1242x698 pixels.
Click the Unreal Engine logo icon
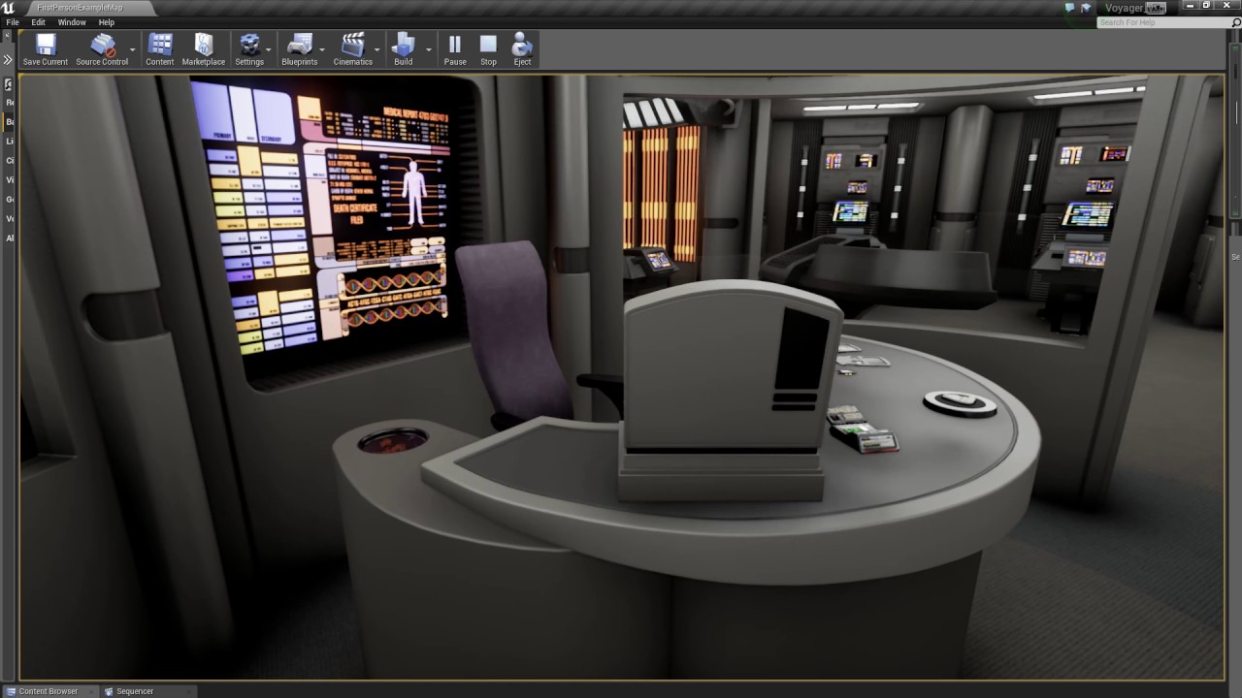(x=9, y=8)
